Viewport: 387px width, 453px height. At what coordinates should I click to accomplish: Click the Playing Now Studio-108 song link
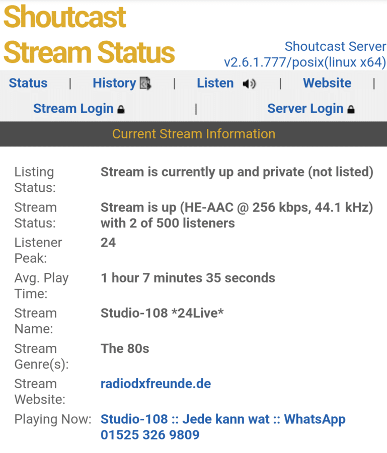[223, 426]
